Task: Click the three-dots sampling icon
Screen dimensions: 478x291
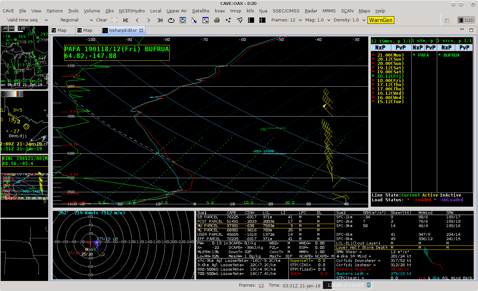Action: point(228,20)
